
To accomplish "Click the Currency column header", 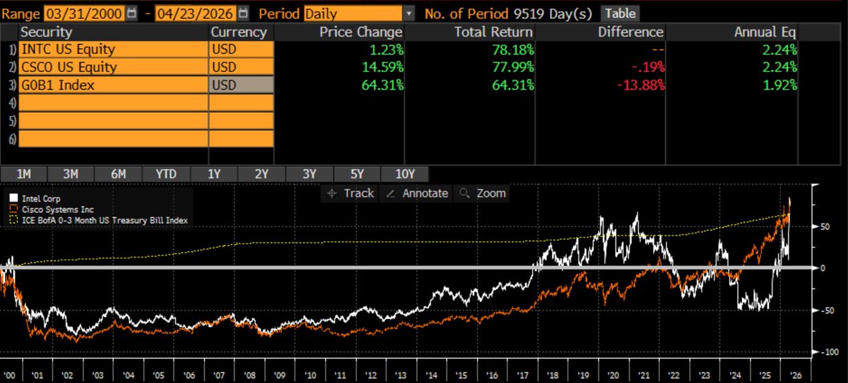I will point(240,32).
